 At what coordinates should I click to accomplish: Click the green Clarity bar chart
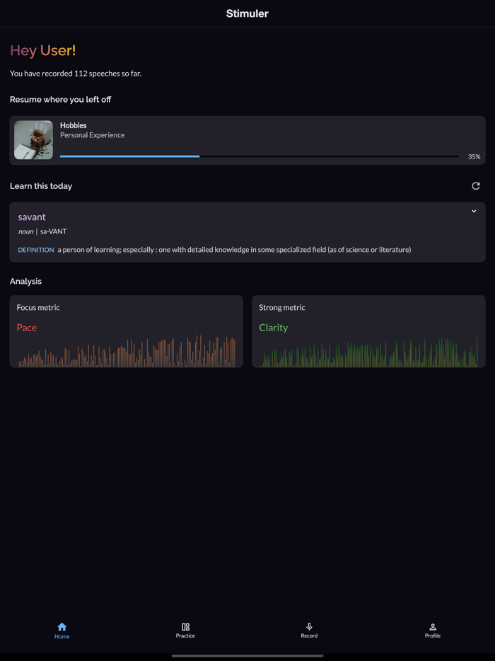[369, 352]
